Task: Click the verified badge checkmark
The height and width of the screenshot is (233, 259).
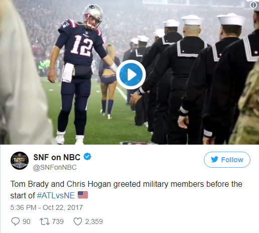Action: (x=87, y=157)
